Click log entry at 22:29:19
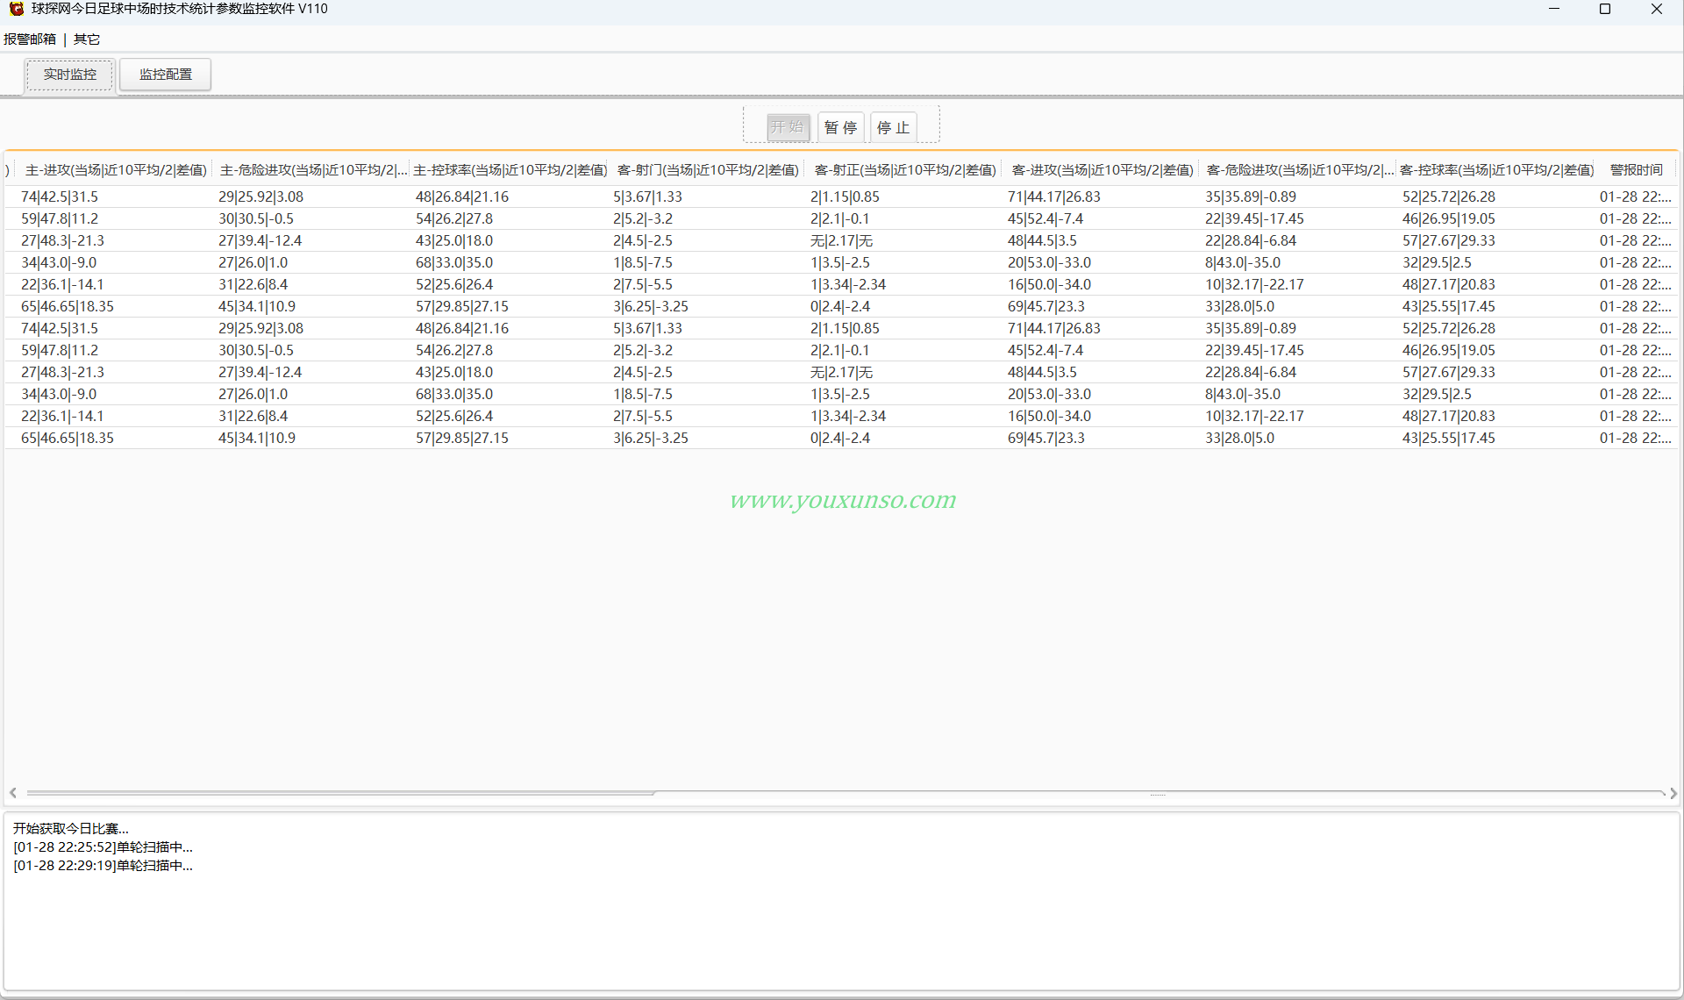 103,866
